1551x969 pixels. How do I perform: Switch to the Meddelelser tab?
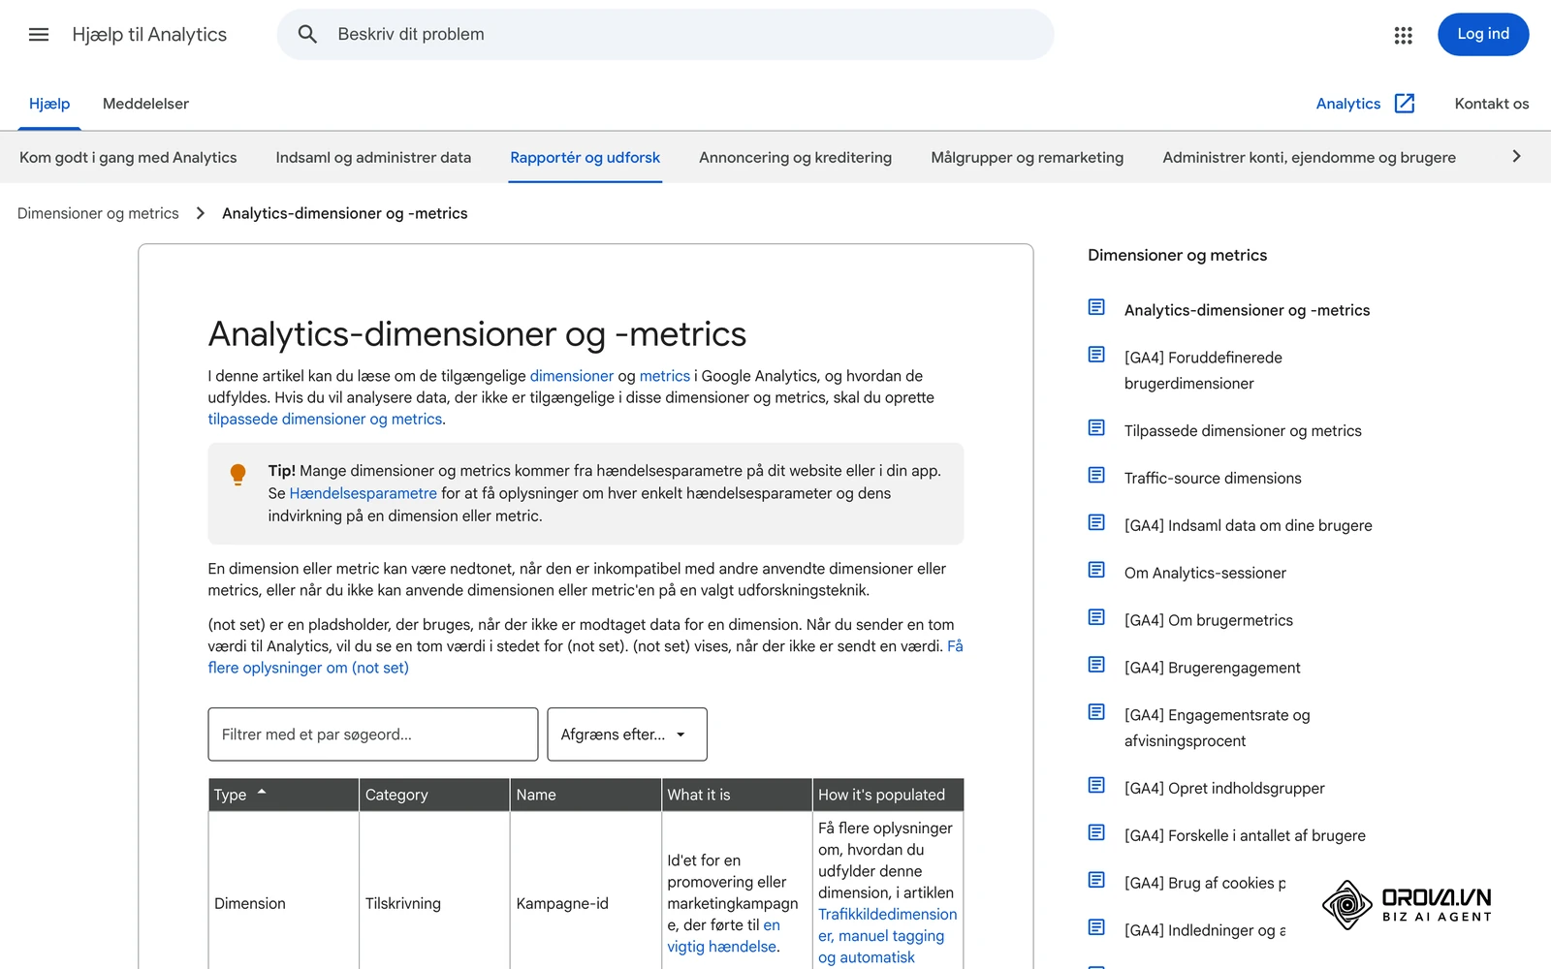[x=145, y=104]
